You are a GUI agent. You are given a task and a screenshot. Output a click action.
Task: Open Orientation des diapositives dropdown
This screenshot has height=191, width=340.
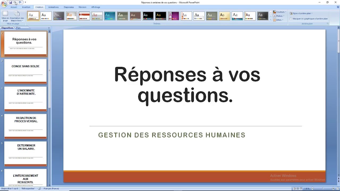pos(17,16)
